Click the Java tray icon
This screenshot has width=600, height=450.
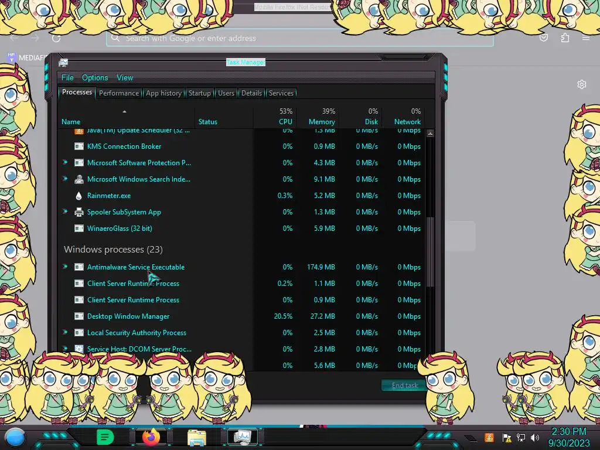point(489,437)
